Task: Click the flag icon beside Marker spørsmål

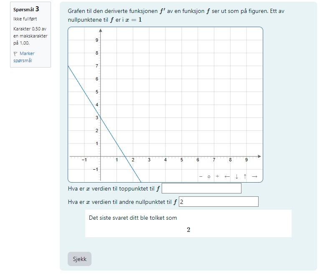Action: [x=15, y=54]
